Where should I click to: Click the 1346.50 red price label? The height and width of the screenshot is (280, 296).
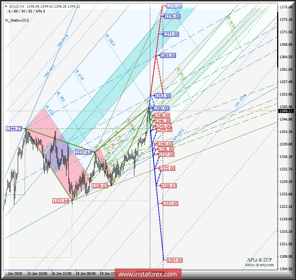162,121
